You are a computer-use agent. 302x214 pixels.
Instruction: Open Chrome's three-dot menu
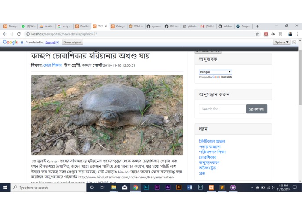coord(297,34)
